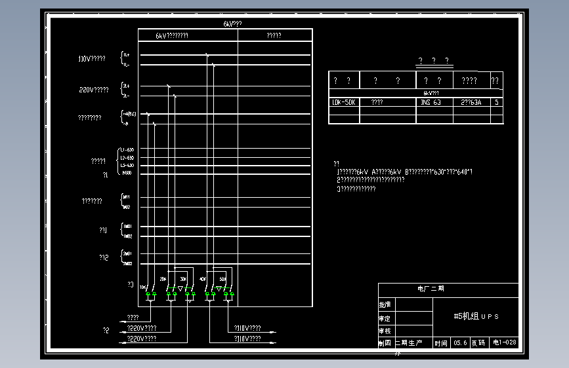The image size is (569, 368).
Task: Select the date value "05.6"
Action: [x=460, y=342]
